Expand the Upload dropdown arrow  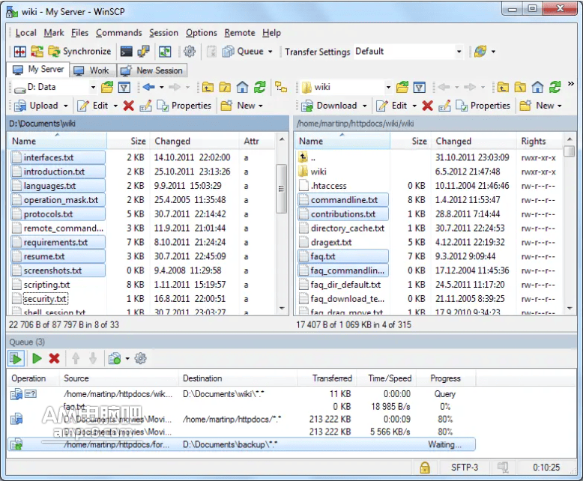(x=66, y=106)
